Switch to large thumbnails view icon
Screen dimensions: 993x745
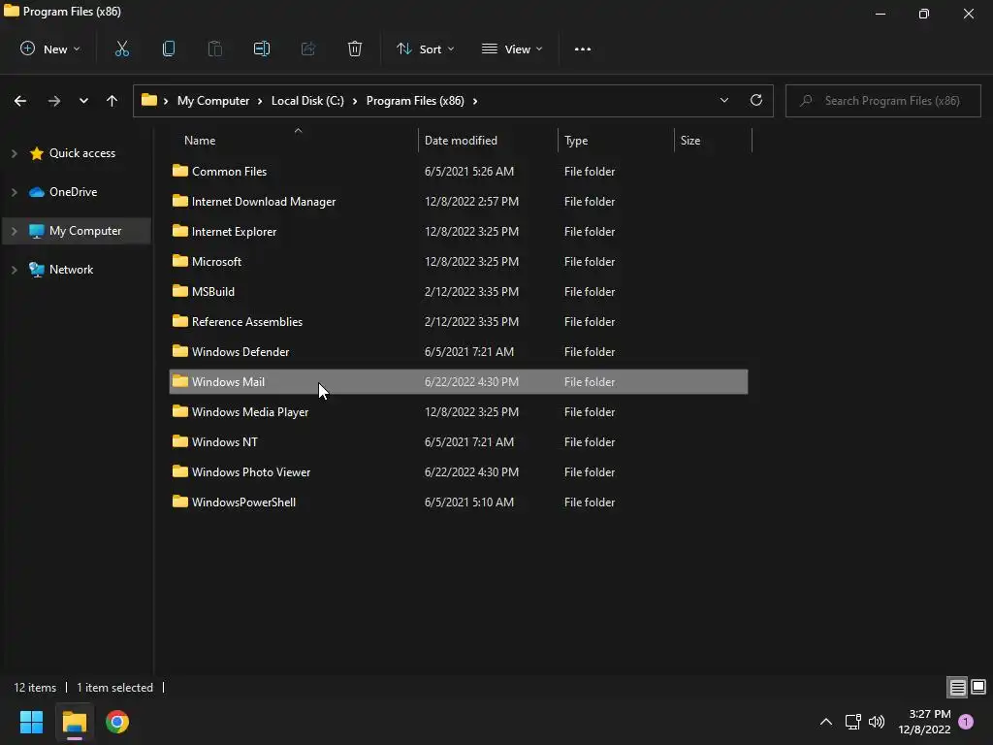pyautogui.click(x=978, y=687)
